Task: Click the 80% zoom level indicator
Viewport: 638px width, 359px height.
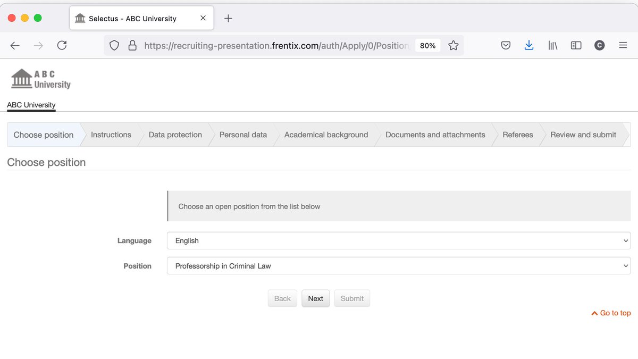Action: (x=427, y=46)
